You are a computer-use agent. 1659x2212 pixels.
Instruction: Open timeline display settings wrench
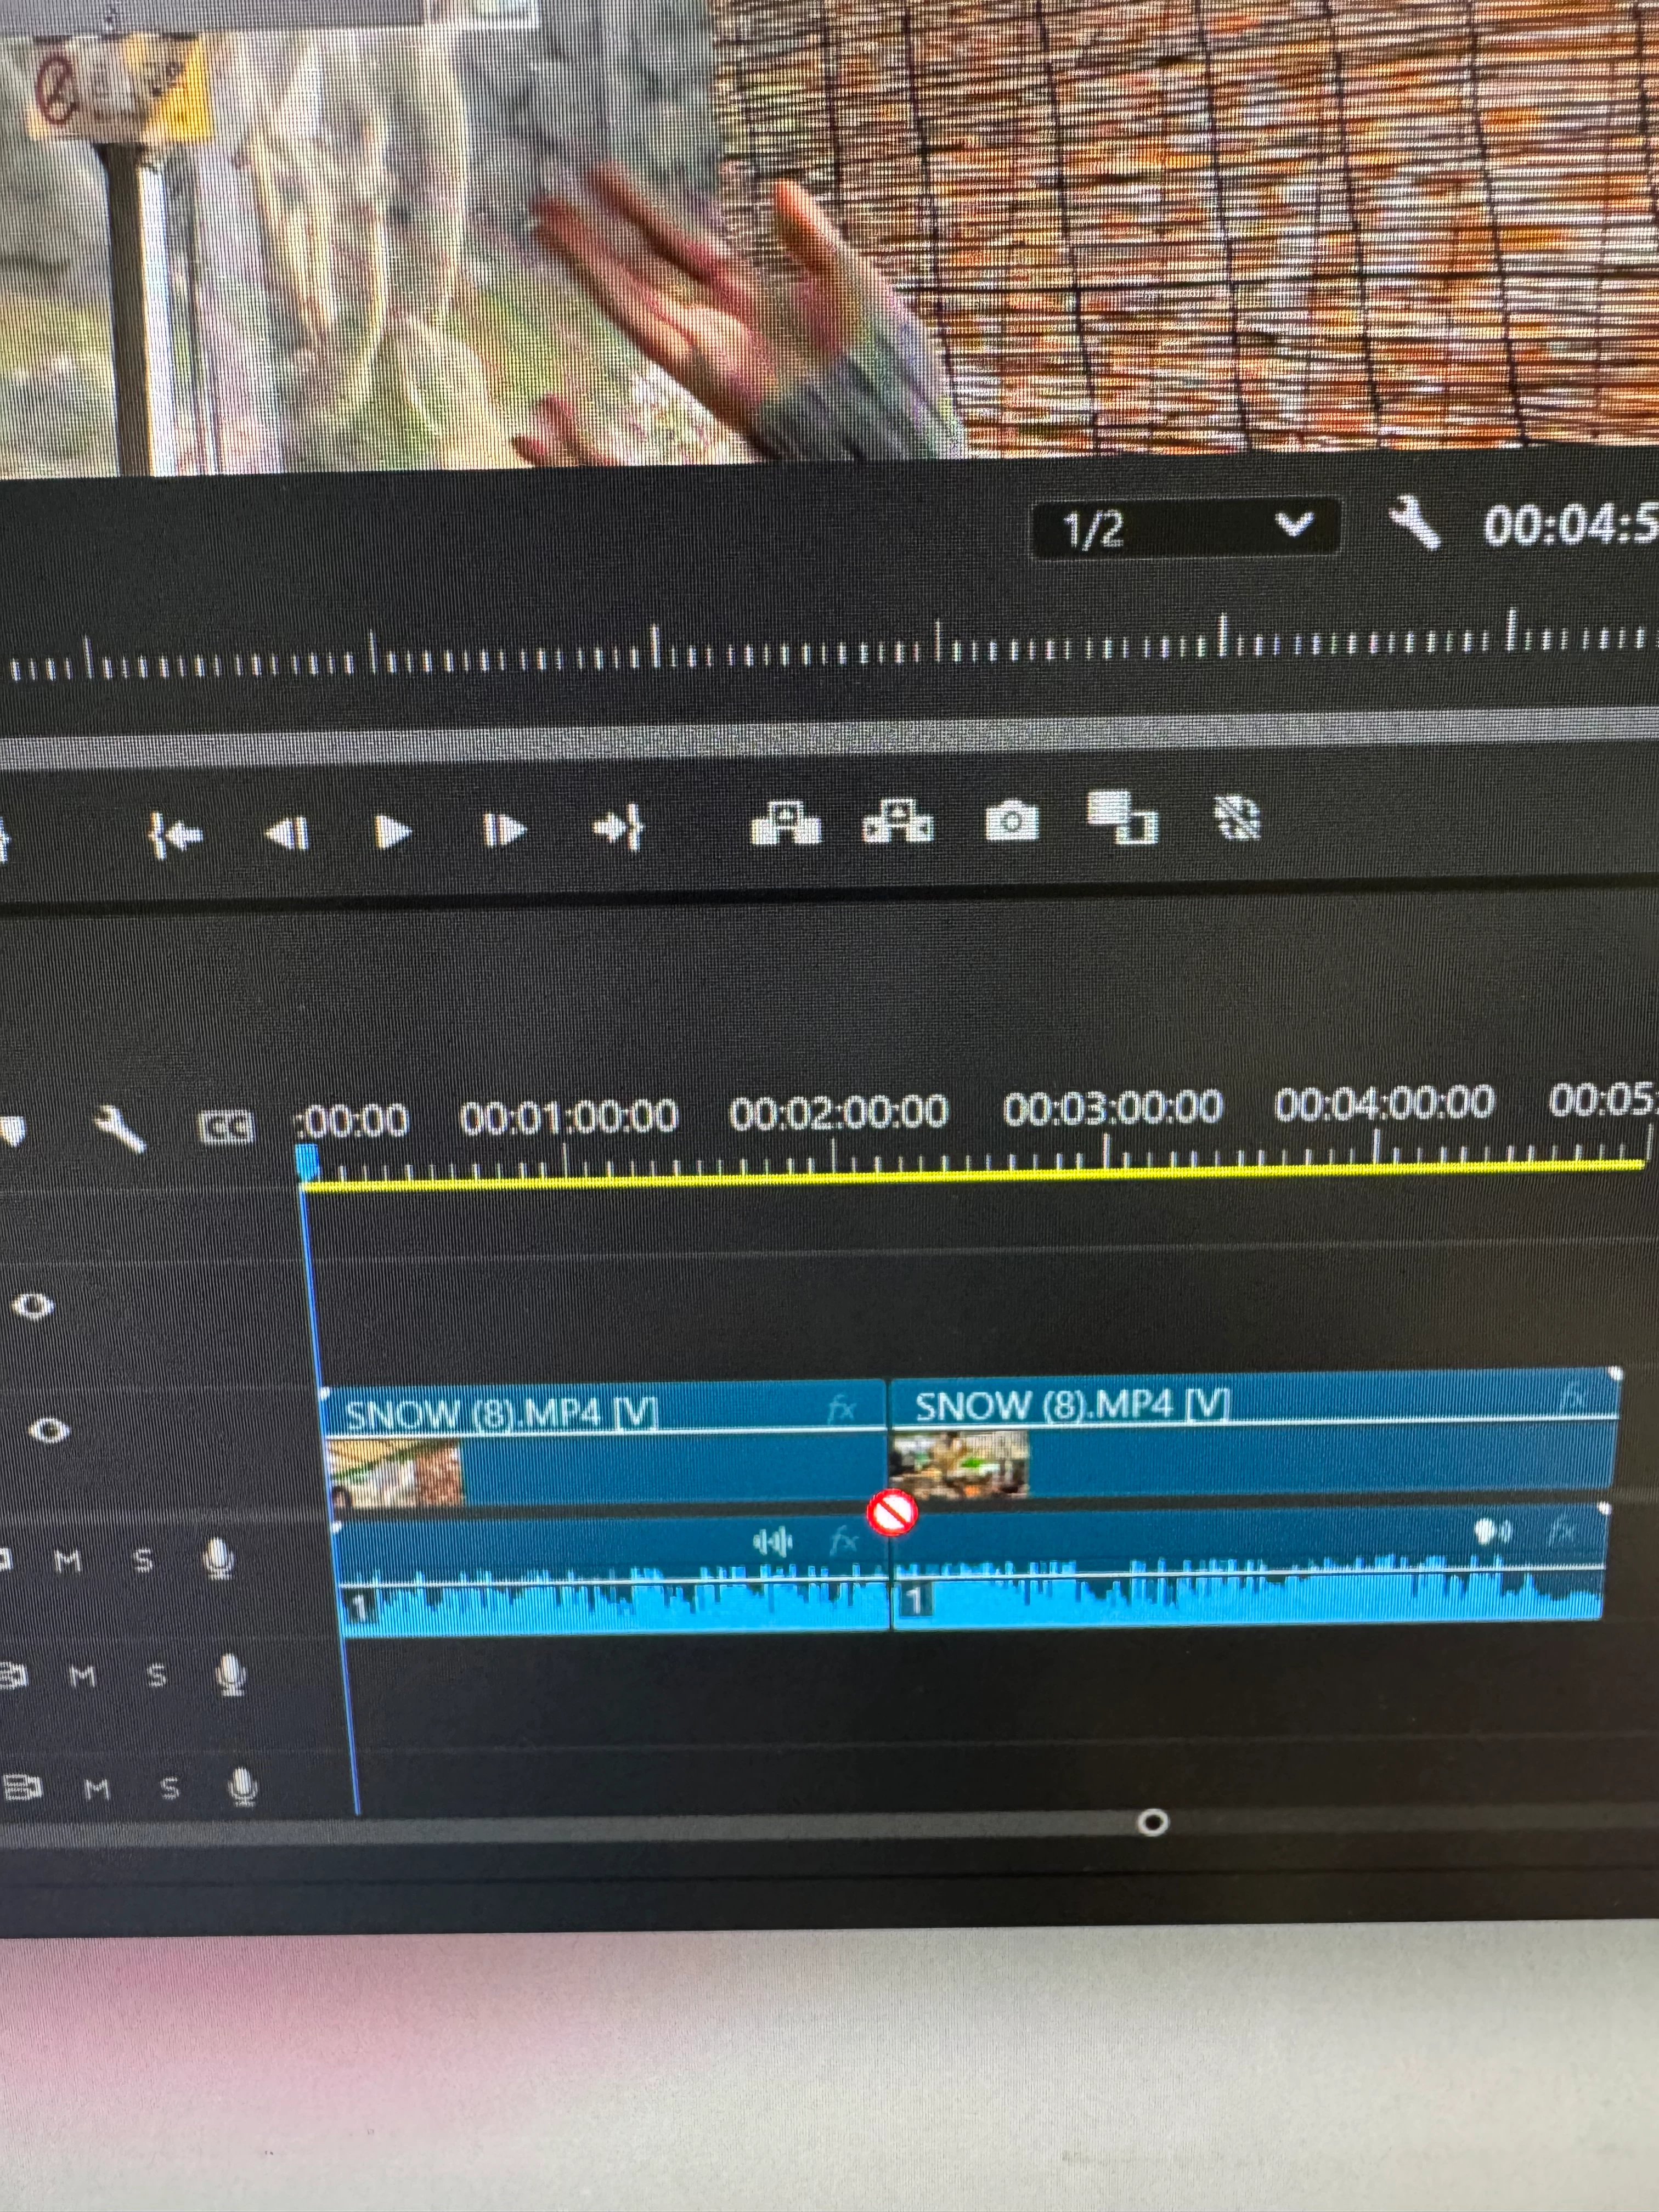point(120,1130)
